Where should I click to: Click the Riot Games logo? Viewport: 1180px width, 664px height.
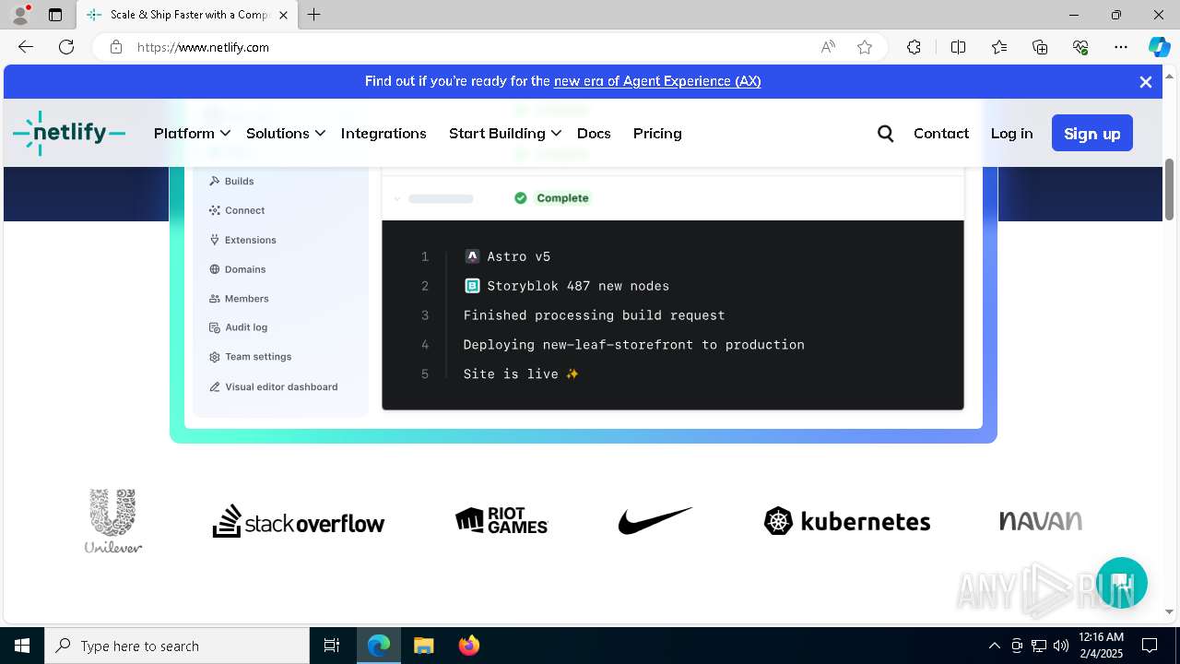[501, 521]
